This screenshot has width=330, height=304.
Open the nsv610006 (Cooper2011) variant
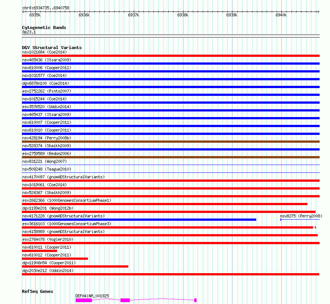(x=171, y=71)
